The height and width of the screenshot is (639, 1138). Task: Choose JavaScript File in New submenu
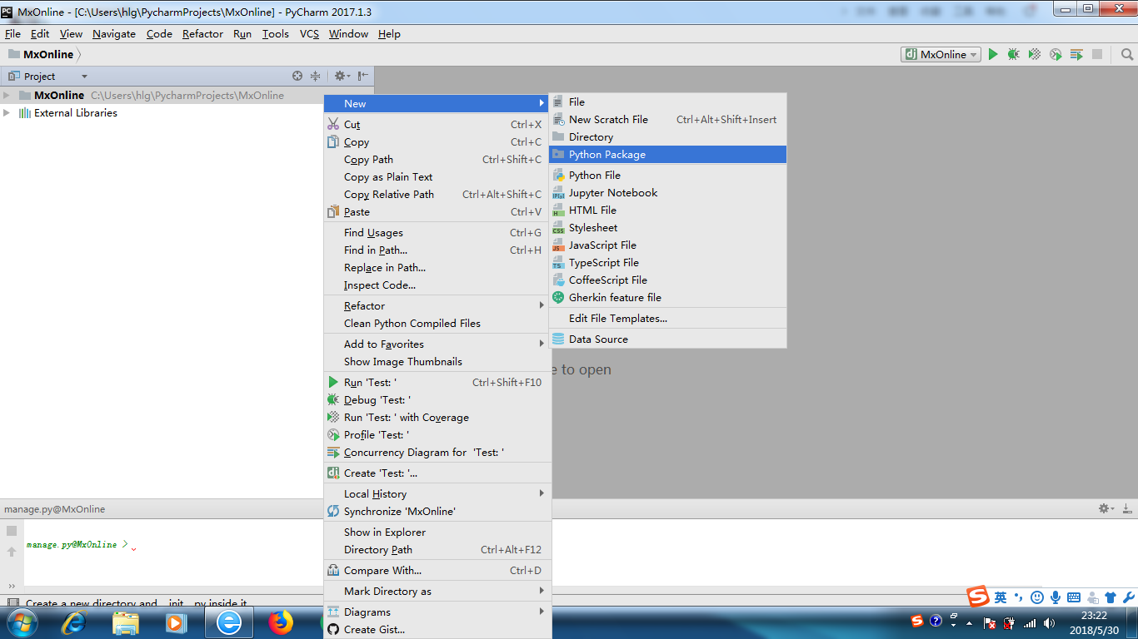(x=667, y=245)
